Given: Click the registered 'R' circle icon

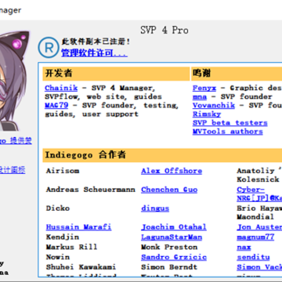Looking at the screenshot, I should coord(49,48).
